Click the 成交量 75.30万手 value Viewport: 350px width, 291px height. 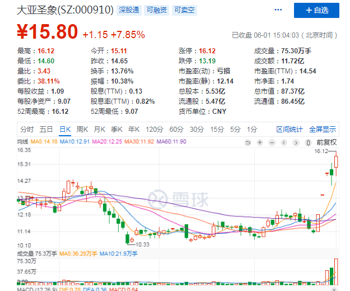296,51
